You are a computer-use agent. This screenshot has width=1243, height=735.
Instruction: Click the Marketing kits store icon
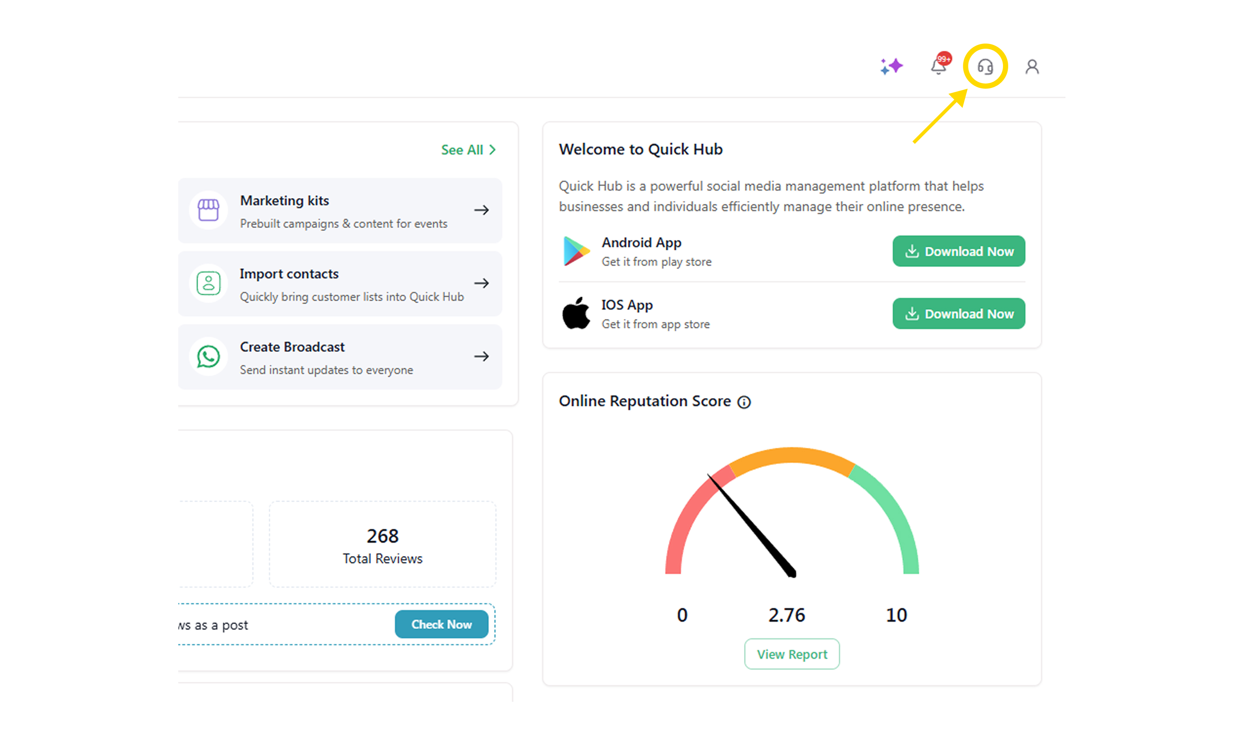(x=208, y=210)
